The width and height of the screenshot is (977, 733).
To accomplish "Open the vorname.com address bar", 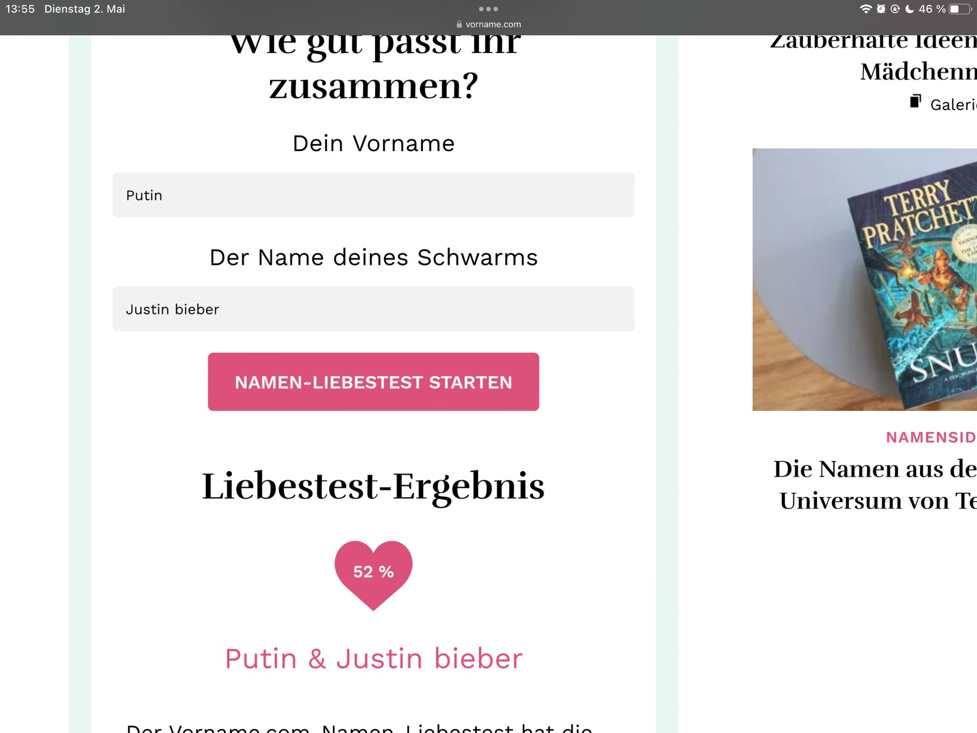I will 489,24.
